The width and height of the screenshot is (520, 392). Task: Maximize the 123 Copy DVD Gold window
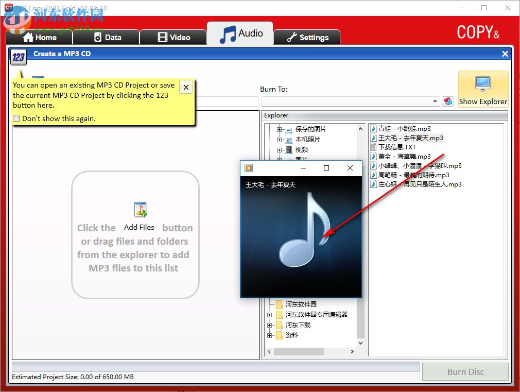[x=484, y=8]
